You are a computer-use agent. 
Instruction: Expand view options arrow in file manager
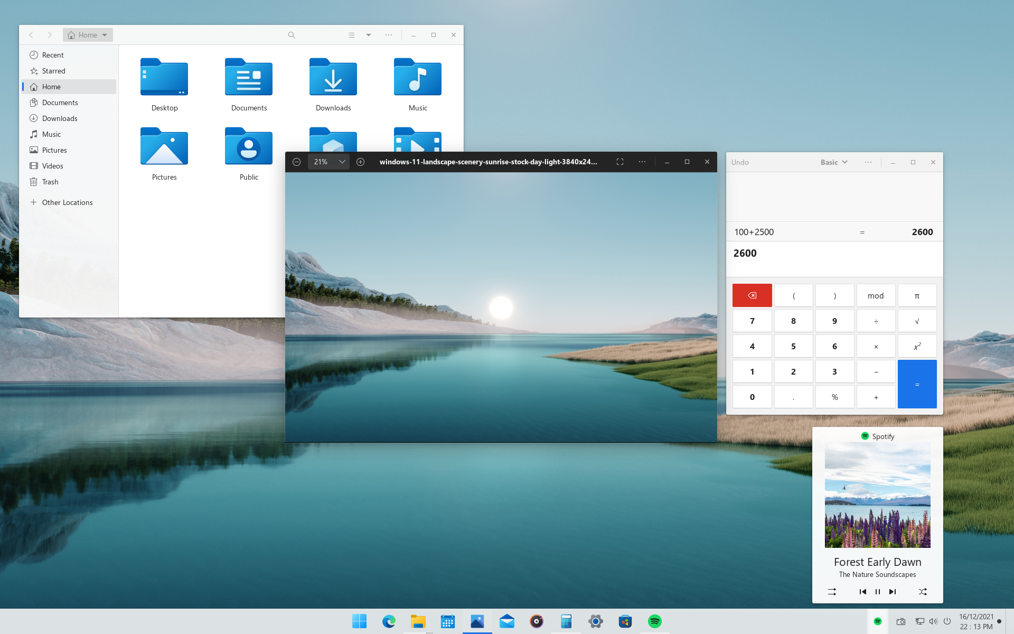click(369, 35)
